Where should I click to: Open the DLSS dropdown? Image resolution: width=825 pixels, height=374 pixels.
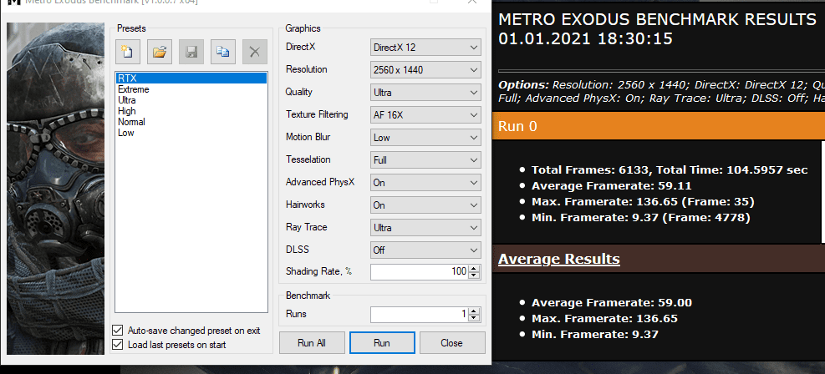425,250
